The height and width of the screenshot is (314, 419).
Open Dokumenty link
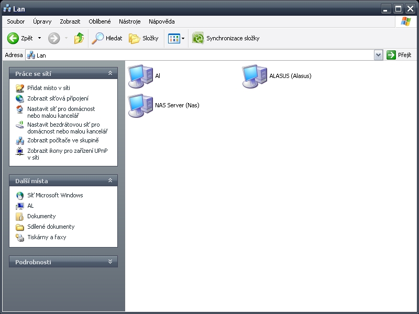(41, 216)
